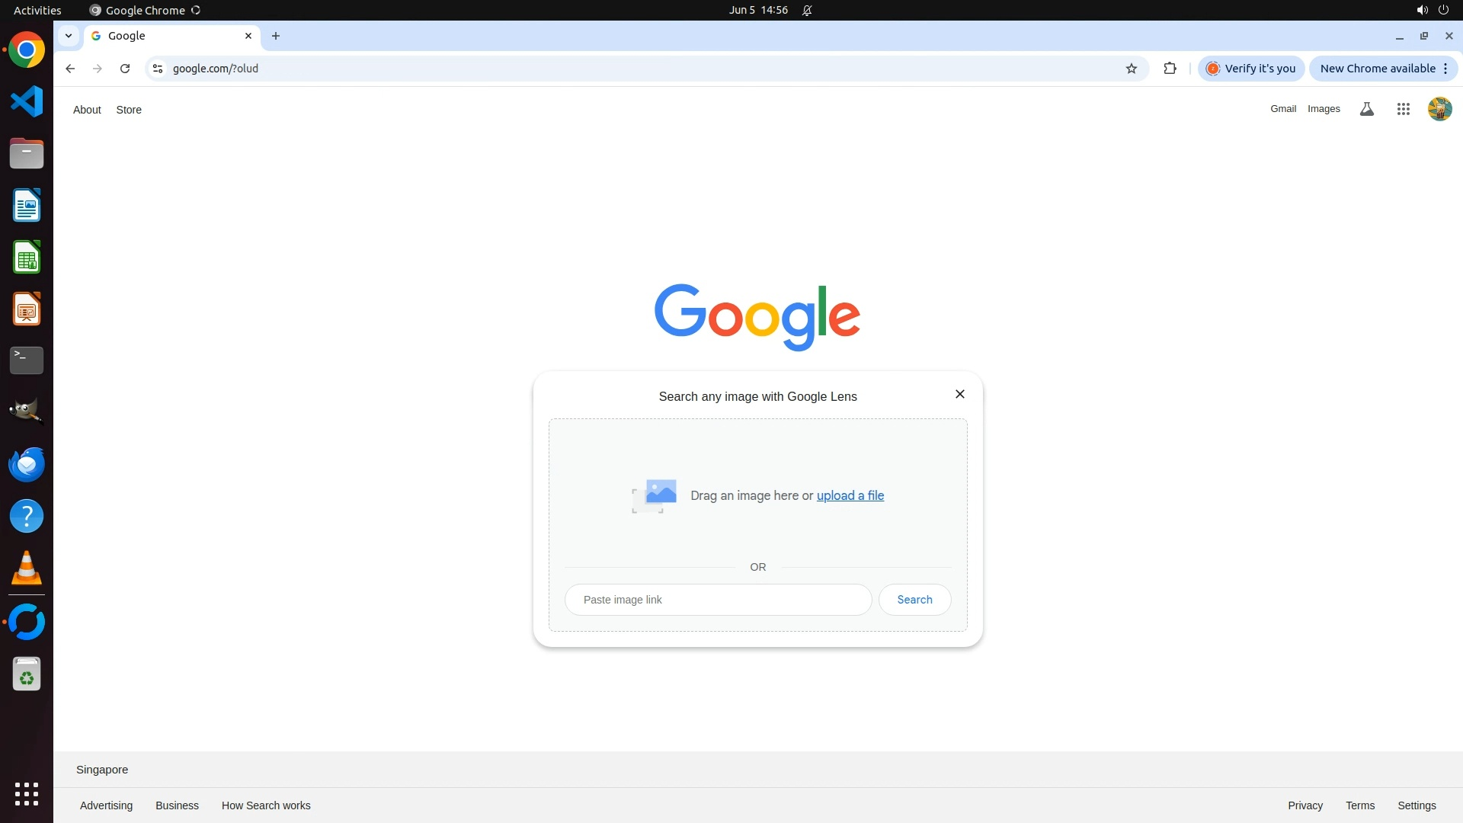Click the upload a file link
This screenshot has height=823, width=1463.
pyautogui.click(x=850, y=495)
